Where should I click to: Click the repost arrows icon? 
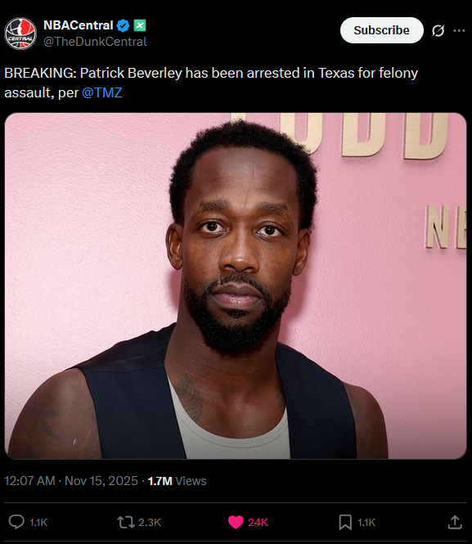(x=126, y=522)
